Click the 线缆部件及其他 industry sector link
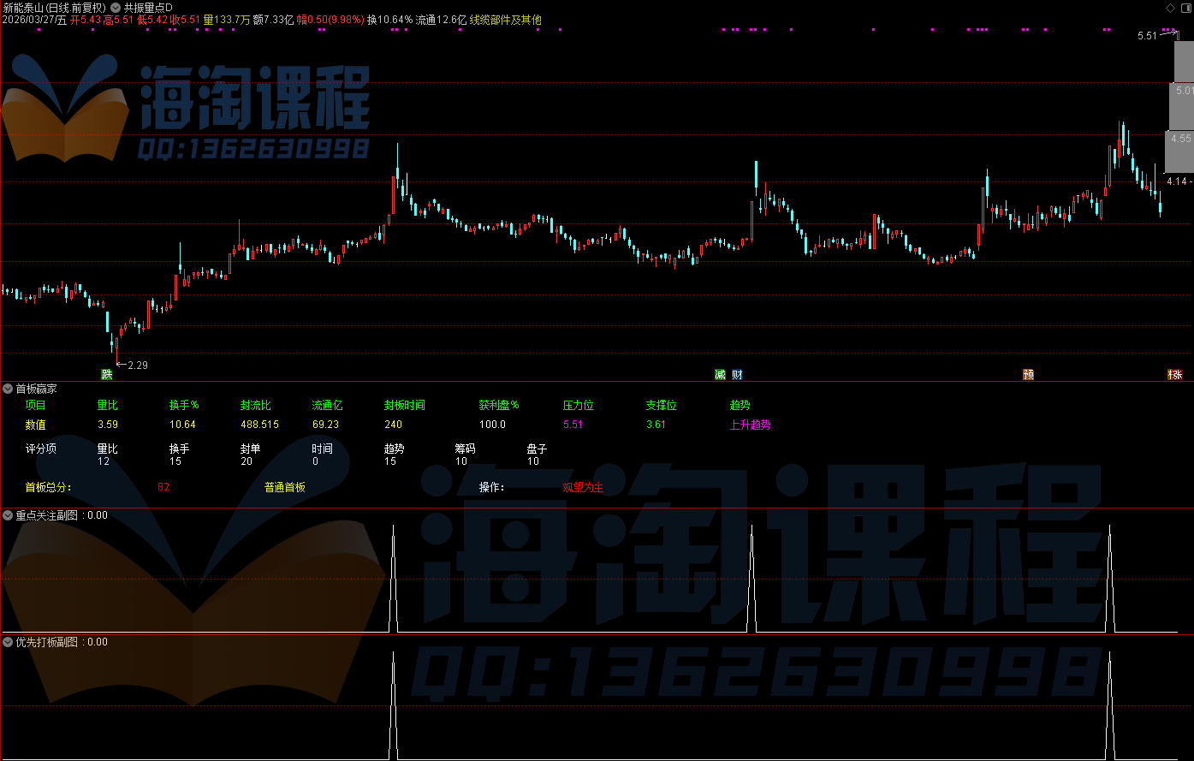Viewport: 1194px width, 761px height. (505, 20)
